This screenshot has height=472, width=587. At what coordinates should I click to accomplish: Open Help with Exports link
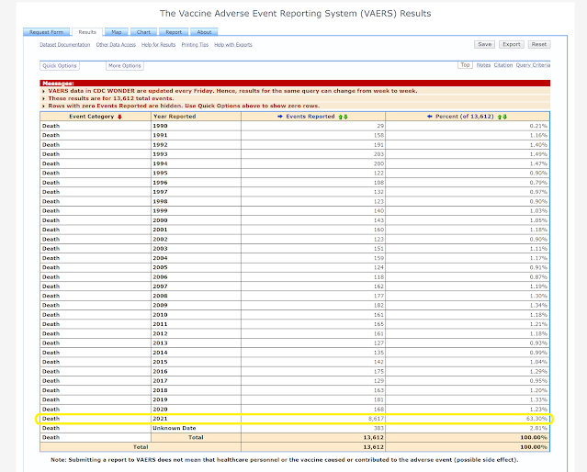pyautogui.click(x=232, y=45)
